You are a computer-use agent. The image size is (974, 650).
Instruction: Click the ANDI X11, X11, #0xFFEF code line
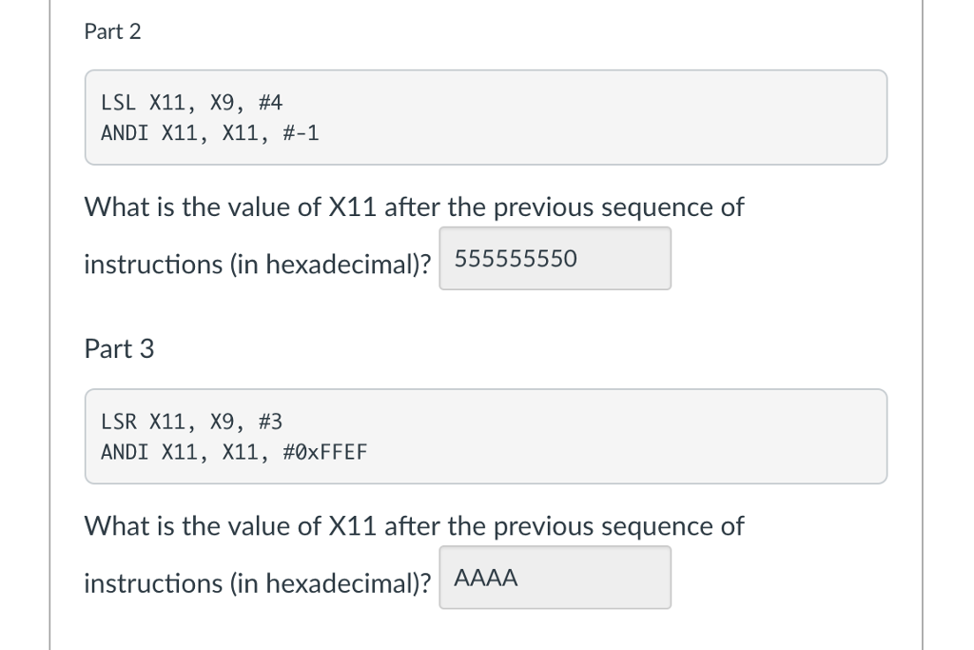tap(234, 452)
